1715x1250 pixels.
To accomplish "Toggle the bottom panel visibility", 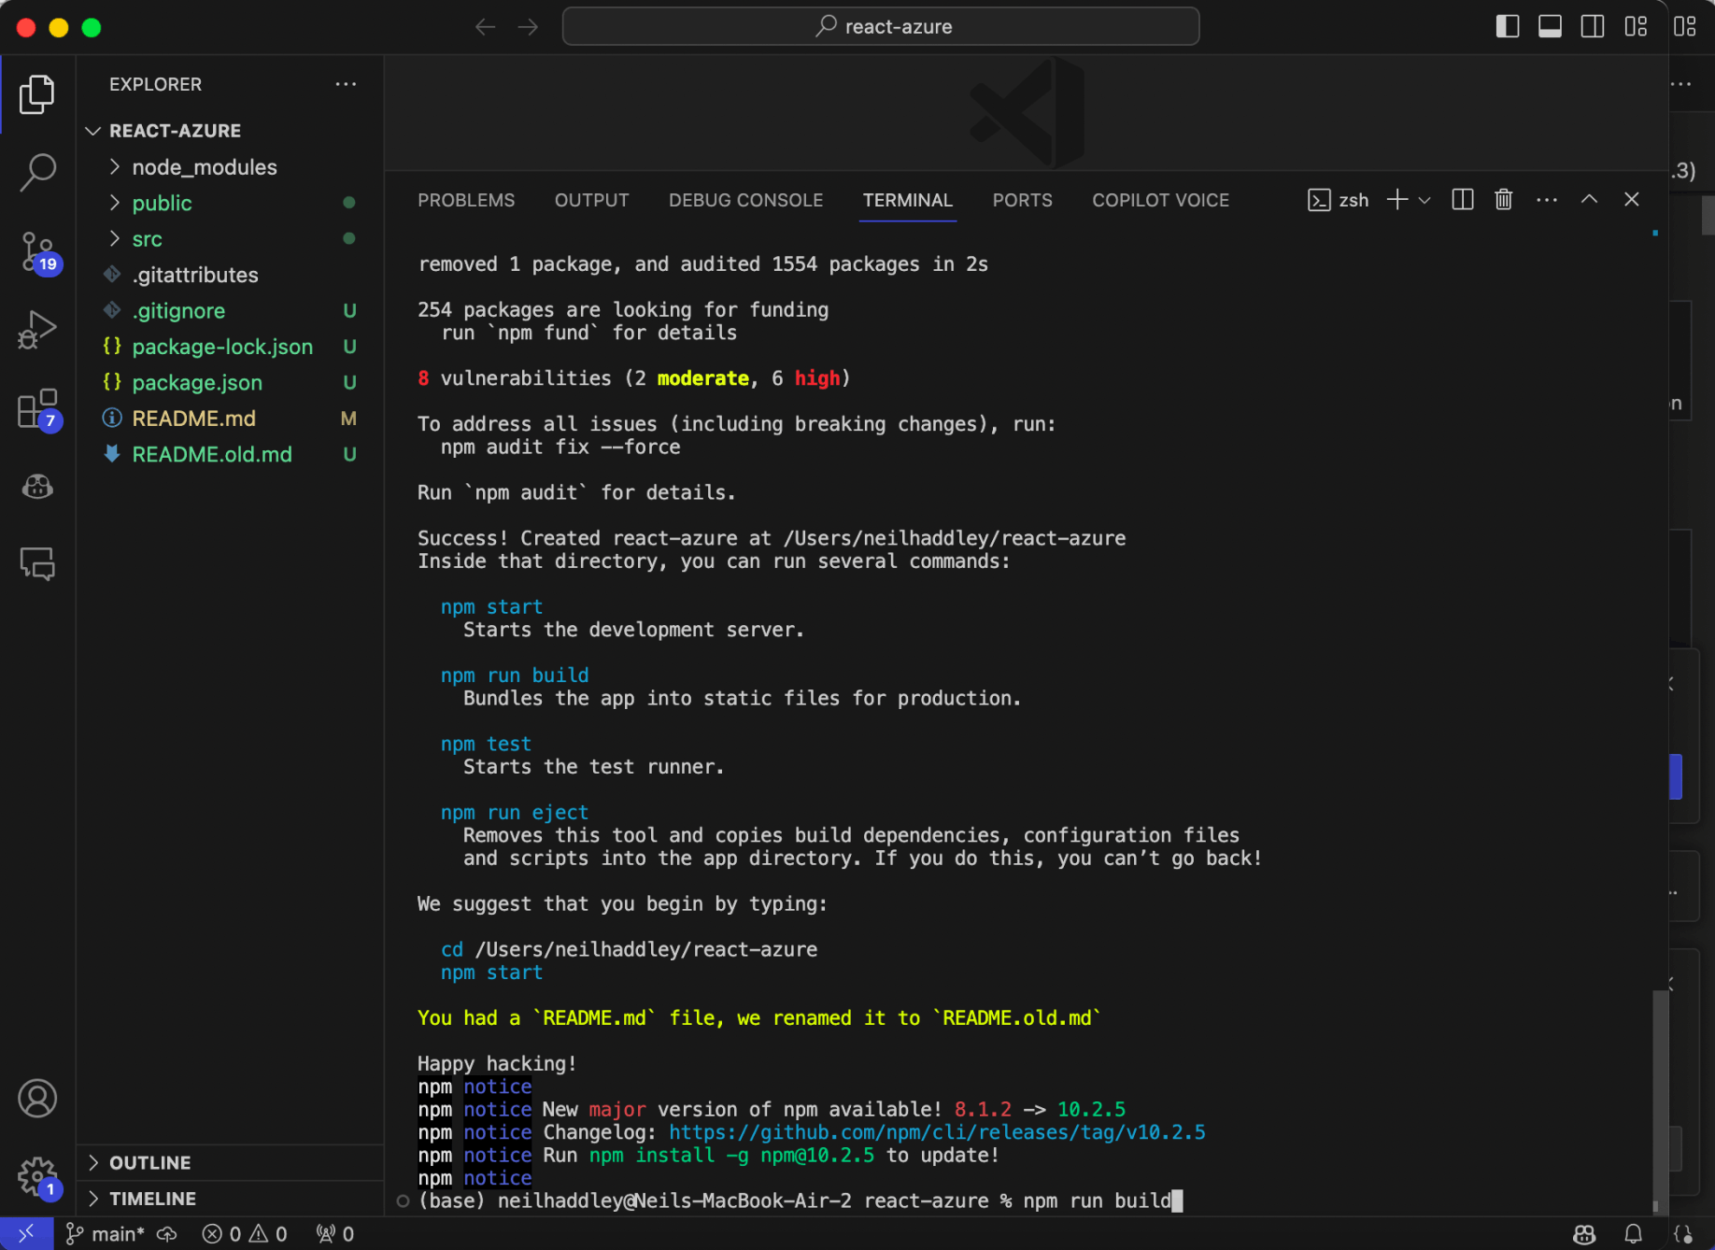I will click(x=1550, y=27).
